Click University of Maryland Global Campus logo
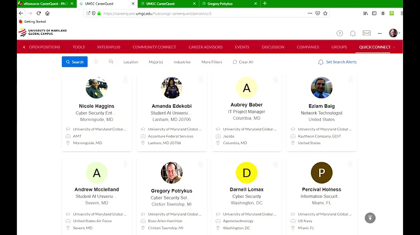This screenshot has height=235, width=420. point(43,33)
